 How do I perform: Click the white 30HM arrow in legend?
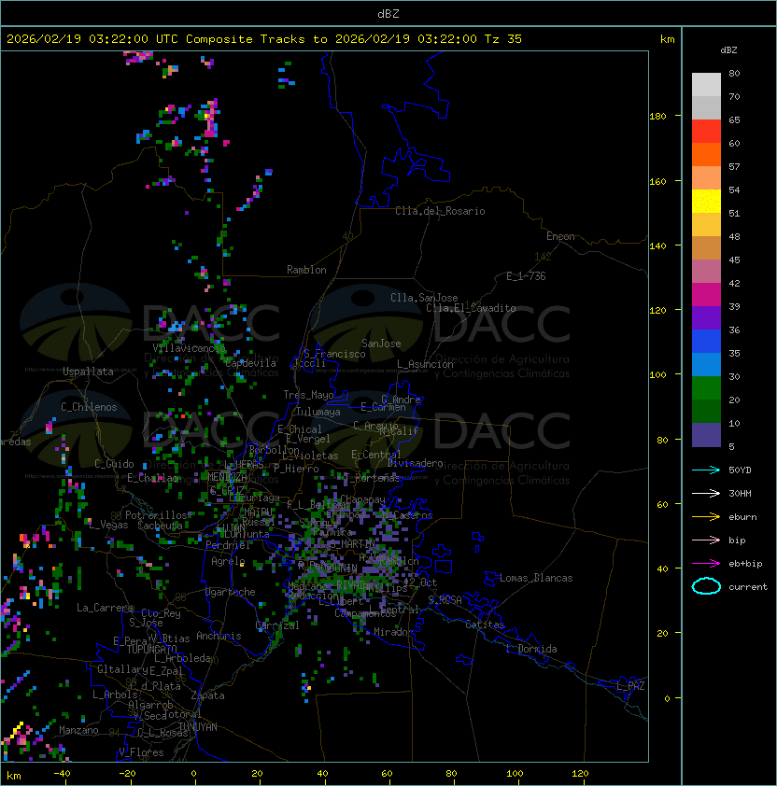(x=706, y=493)
